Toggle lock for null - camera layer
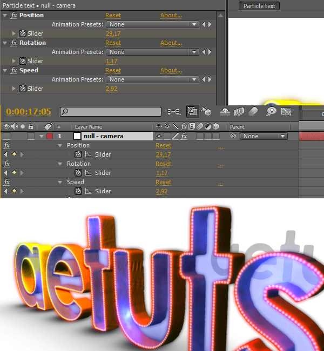324x351 pixels. [x=31, y=136]
